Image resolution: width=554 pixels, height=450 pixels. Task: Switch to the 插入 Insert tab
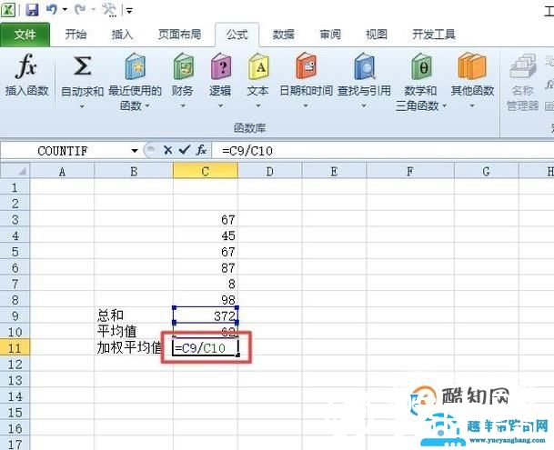pyautogui.click(x=122, y=35)
